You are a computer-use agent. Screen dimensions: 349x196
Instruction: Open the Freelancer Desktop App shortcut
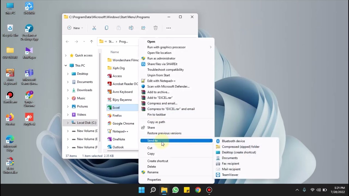point(29,32)
